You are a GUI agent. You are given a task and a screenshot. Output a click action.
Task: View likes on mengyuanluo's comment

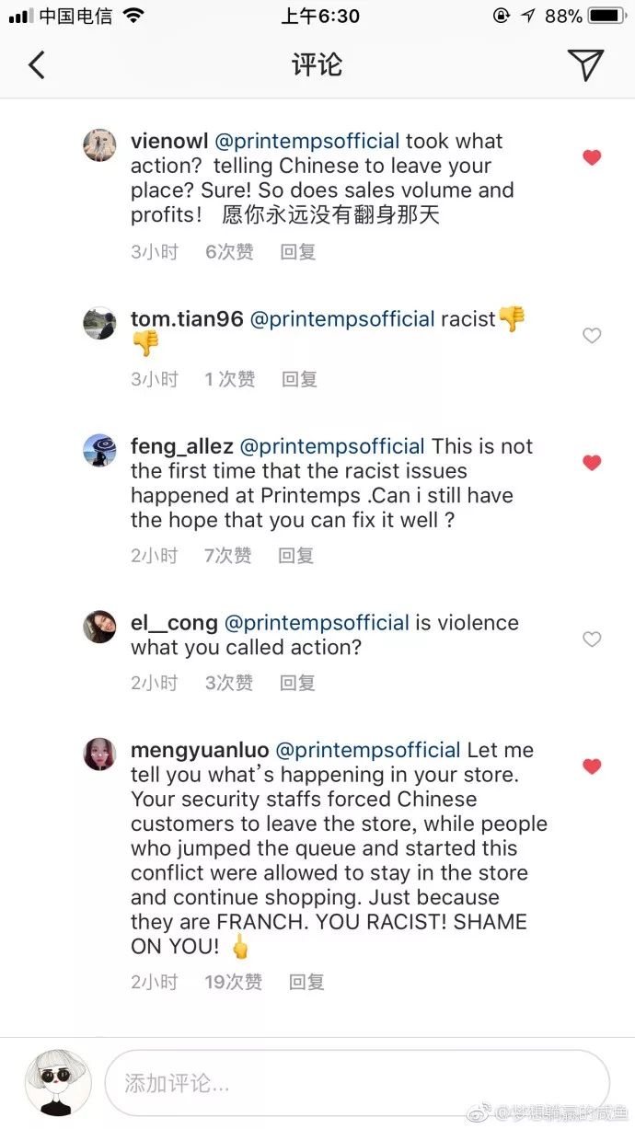233,982
